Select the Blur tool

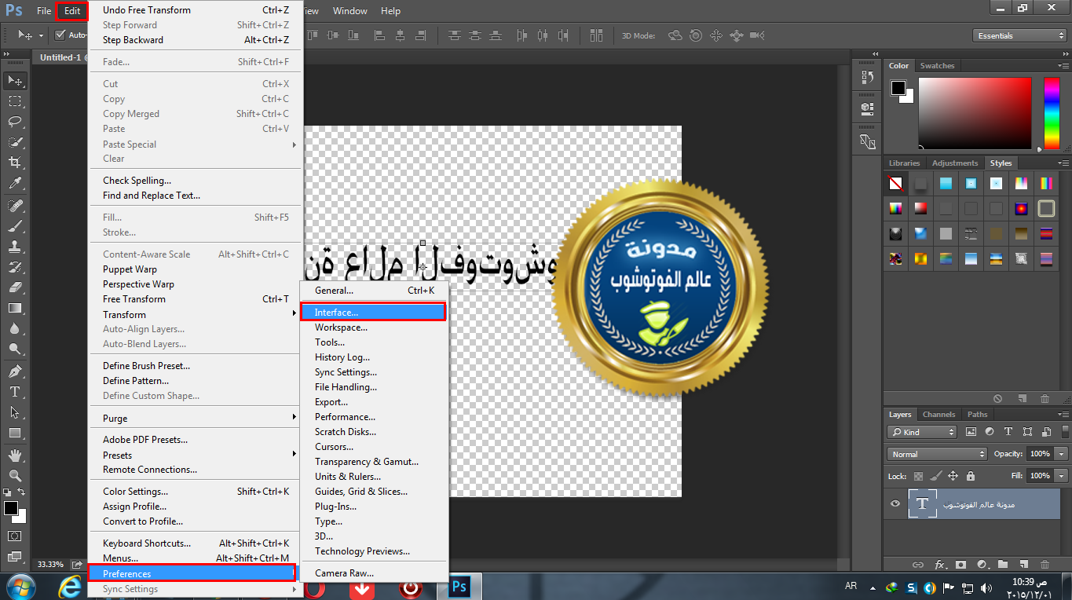(15, 328)
